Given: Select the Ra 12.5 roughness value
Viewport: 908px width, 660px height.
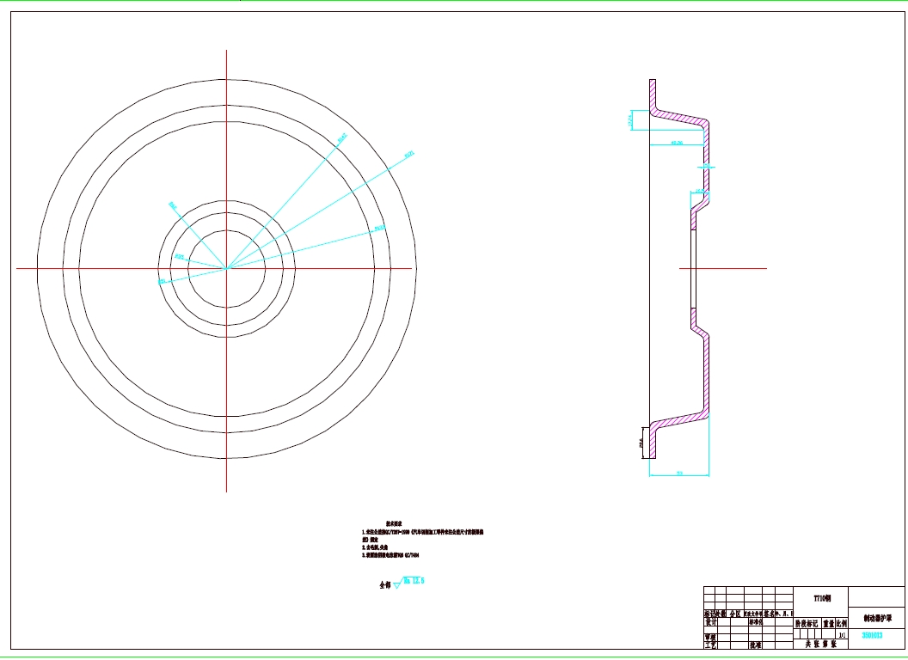Looking at the screenshot, I should 414,581.
